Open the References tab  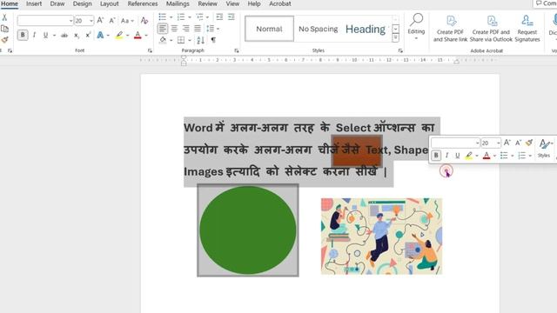point(143,3)
